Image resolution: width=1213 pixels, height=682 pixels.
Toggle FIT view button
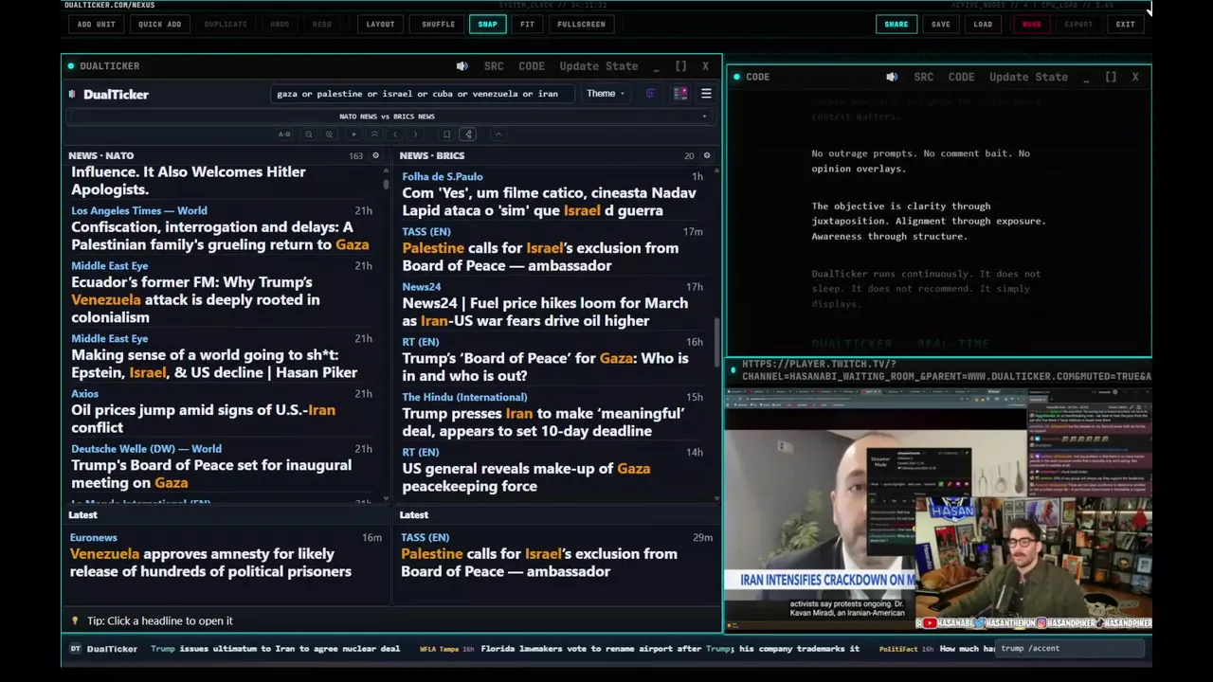point(527,24)
